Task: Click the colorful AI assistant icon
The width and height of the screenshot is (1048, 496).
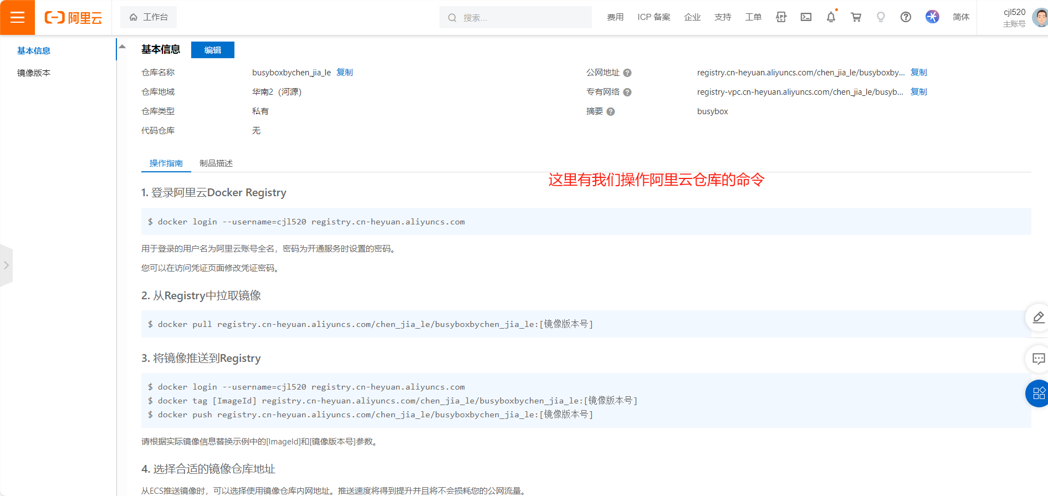Action: click(x=932, y=17)
